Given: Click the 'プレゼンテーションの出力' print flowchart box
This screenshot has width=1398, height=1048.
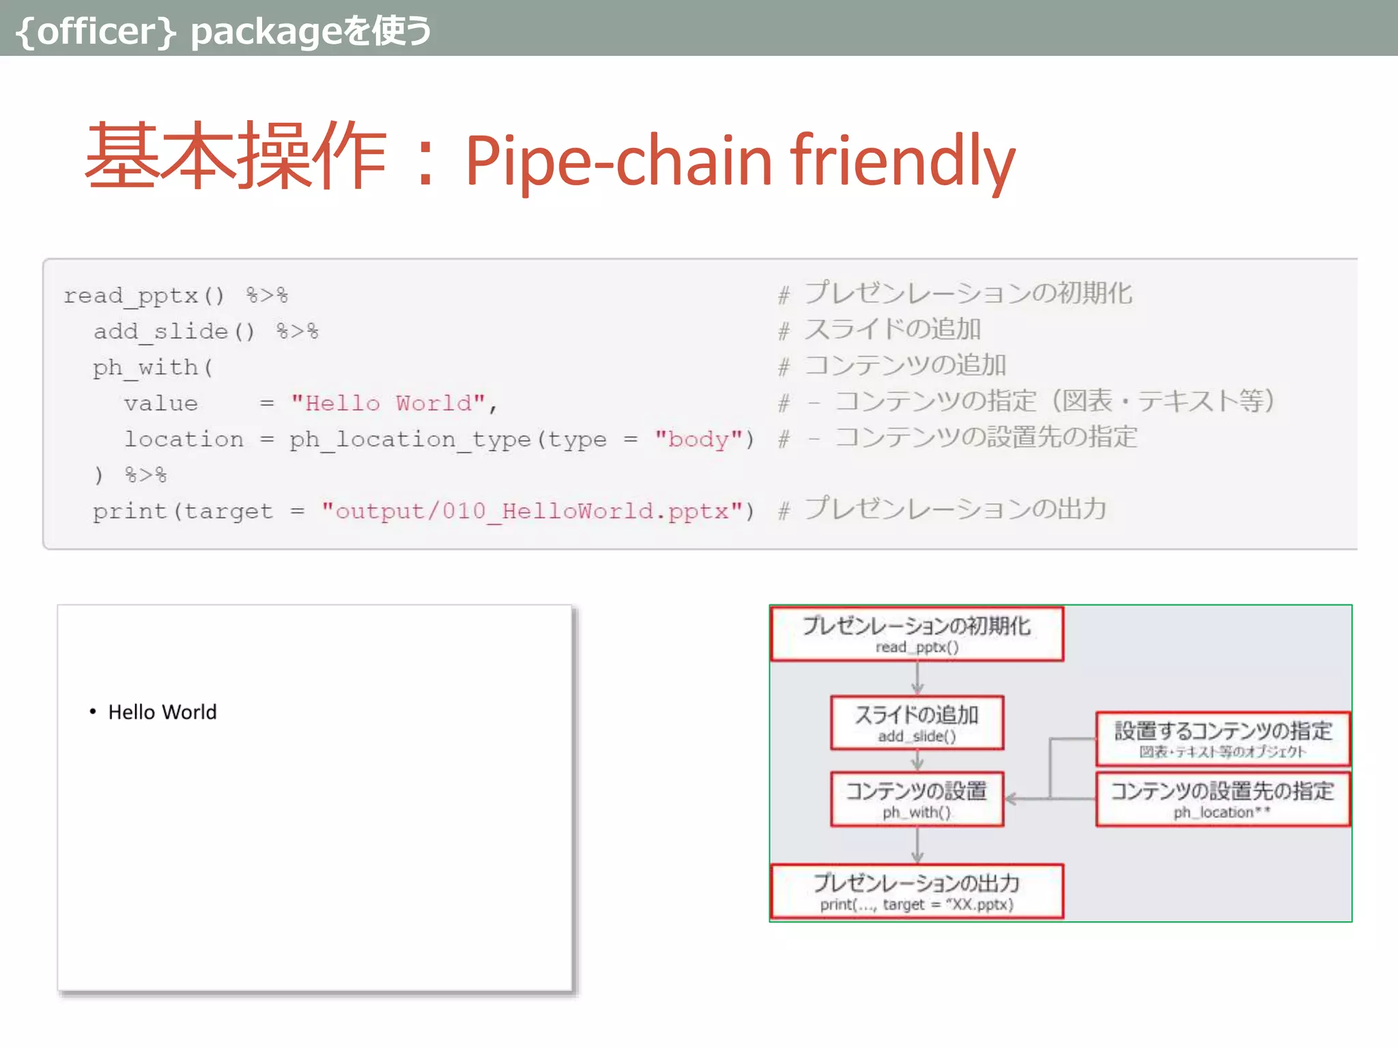Looking at the screenshot, I should pyautogui.click(x=916, y=891).
